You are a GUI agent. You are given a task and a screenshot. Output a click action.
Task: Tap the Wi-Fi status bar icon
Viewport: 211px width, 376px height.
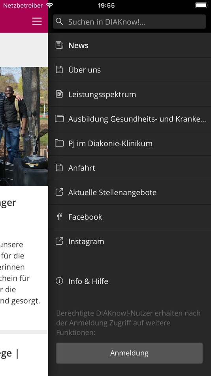point(49,5)
